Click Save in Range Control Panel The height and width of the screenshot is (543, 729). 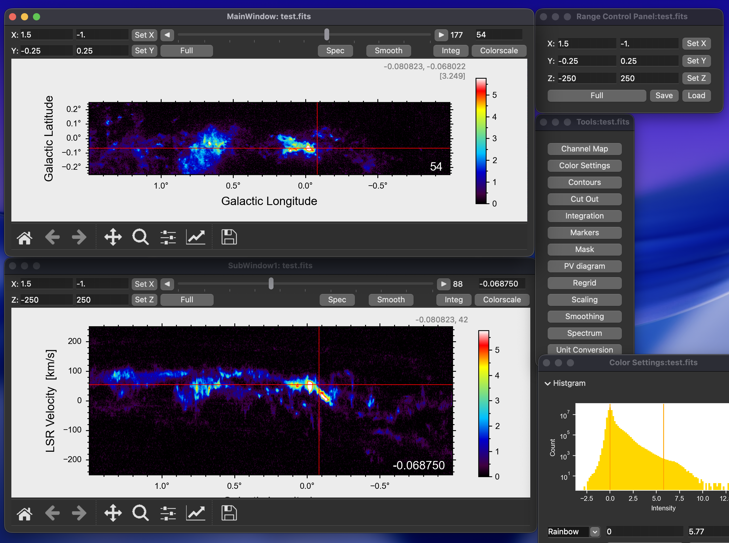664,96
